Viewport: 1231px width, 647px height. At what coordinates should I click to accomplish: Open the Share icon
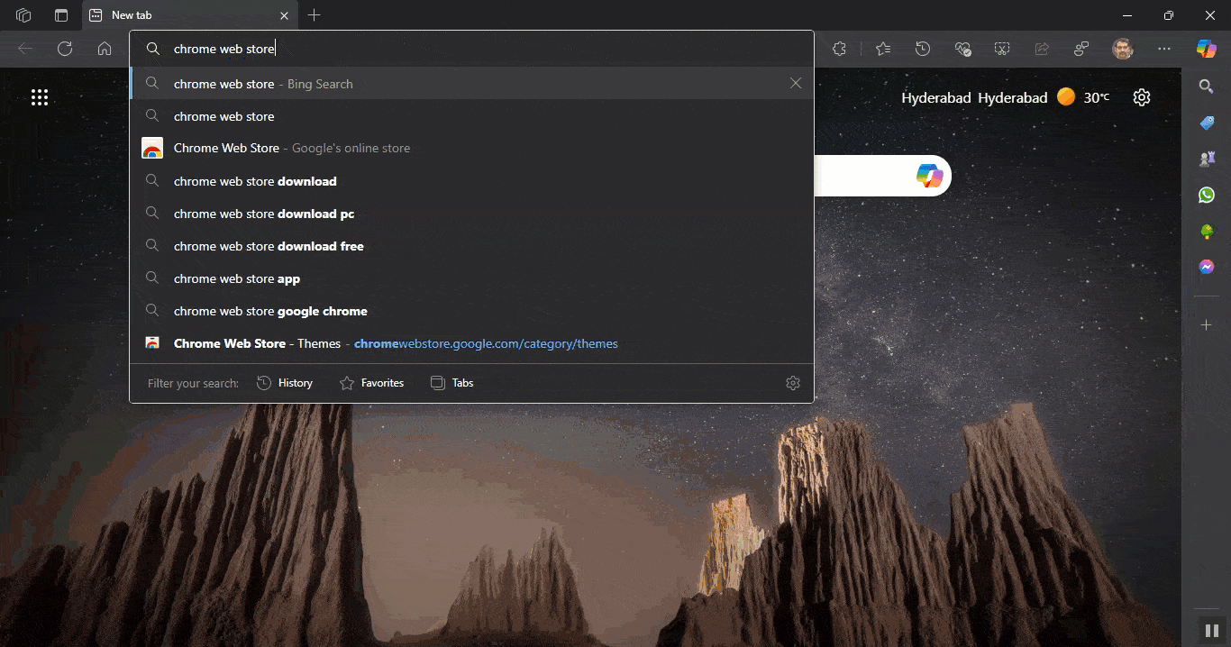(1042, 49)
